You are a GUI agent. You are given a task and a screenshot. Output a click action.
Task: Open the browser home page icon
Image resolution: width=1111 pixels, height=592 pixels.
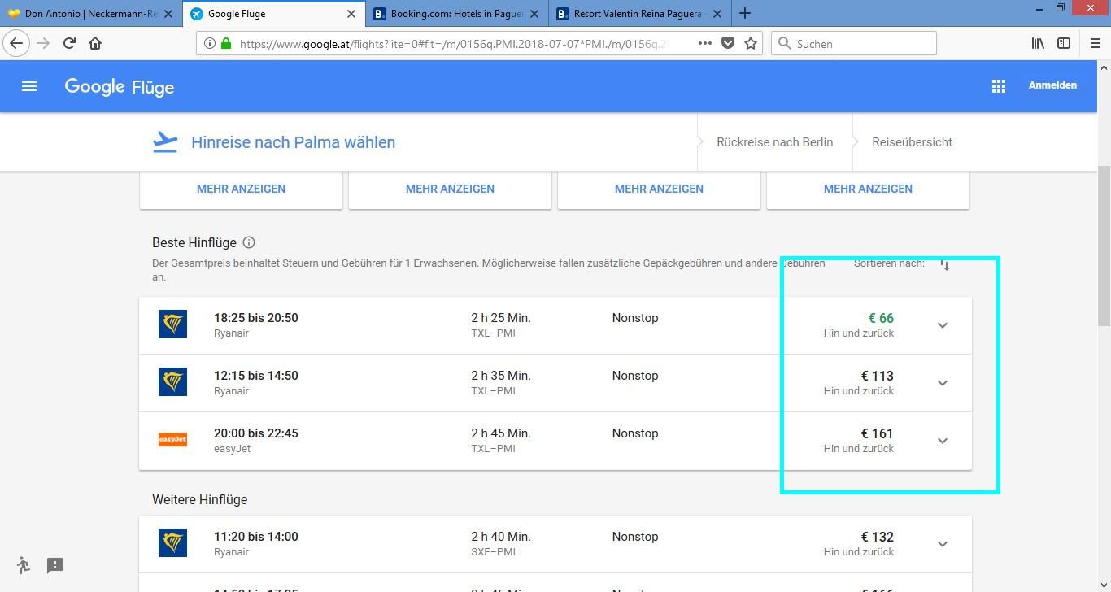click(x=95, y=43)
